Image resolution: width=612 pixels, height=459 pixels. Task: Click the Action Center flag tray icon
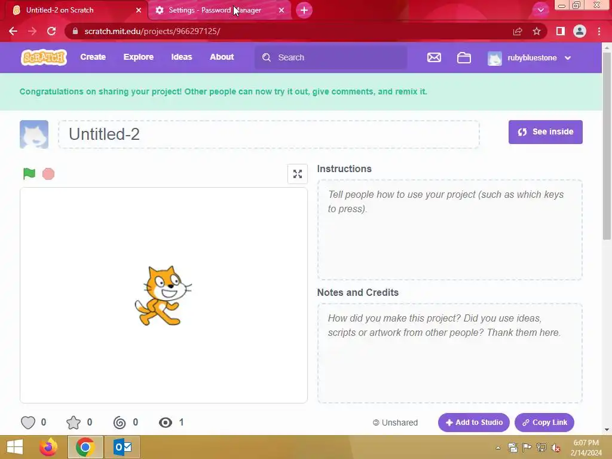click(527, 448)
